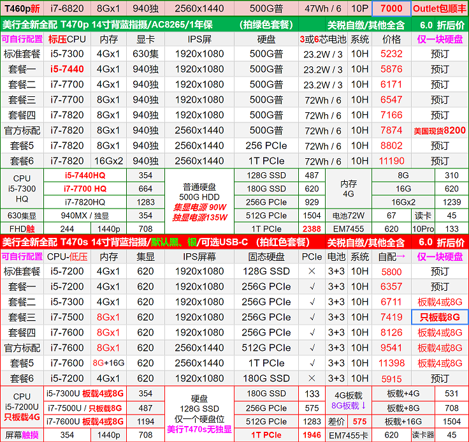Viewport: 469px width, 442px height.
Task: Select the '8G+16G' memory cell
Action: tap(108, 363)
